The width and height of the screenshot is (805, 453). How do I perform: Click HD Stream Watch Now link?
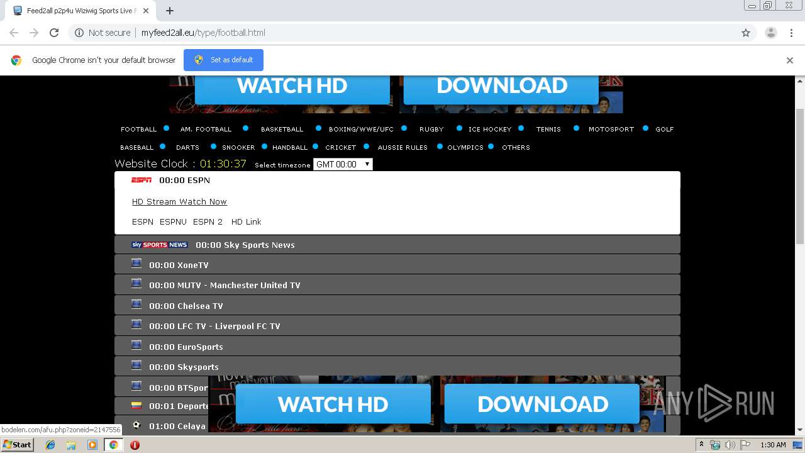[x=179, y=201]
